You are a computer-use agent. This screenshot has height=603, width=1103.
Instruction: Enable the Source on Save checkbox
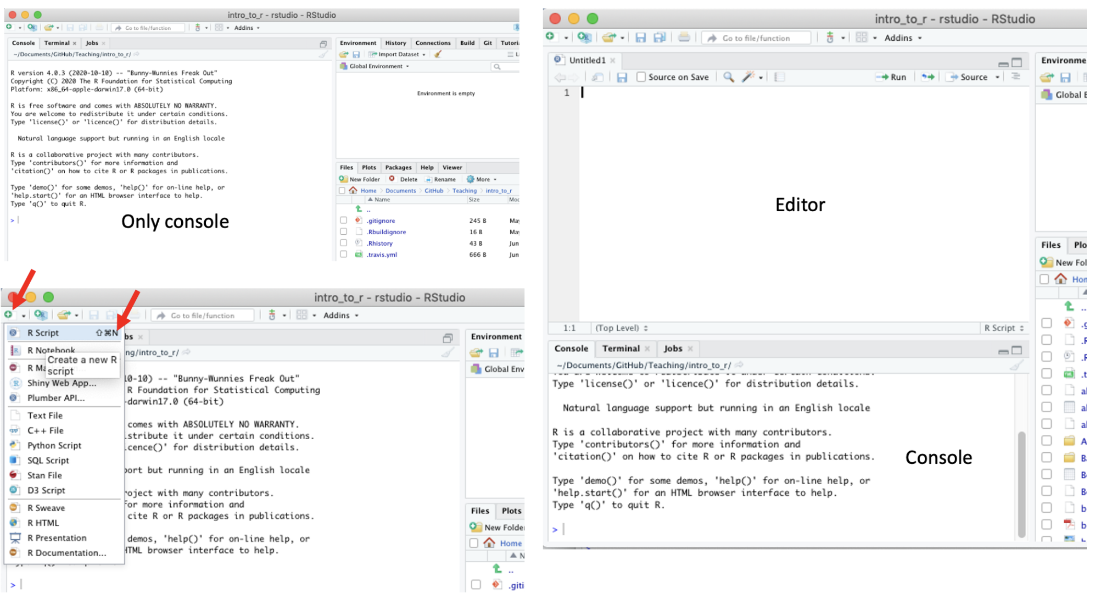point(641,77)
